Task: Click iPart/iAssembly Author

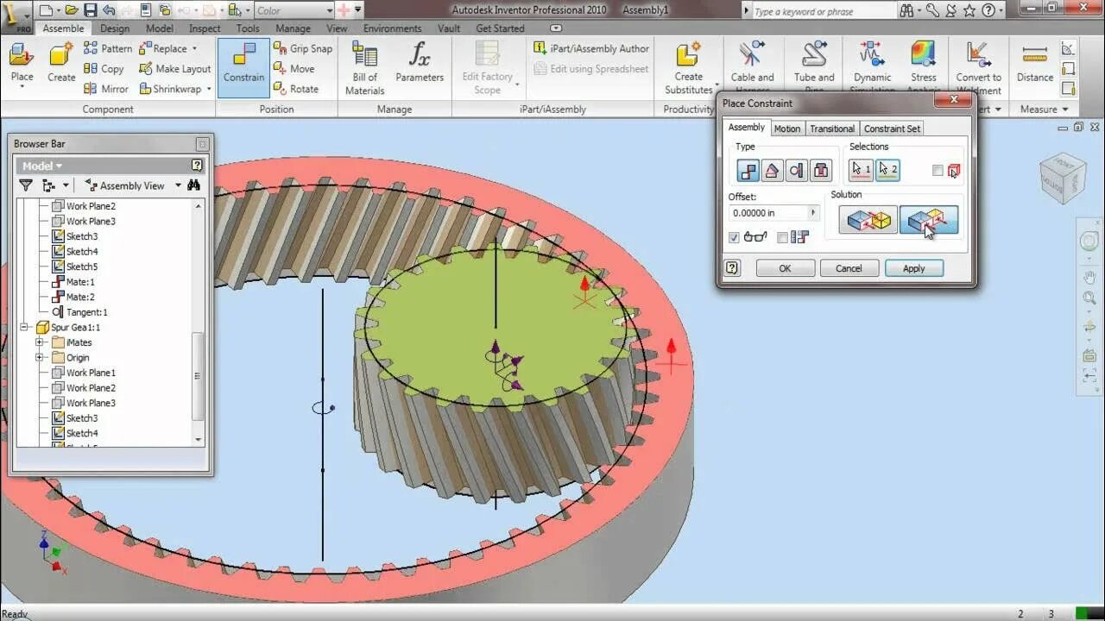Action: click(591, 48)
